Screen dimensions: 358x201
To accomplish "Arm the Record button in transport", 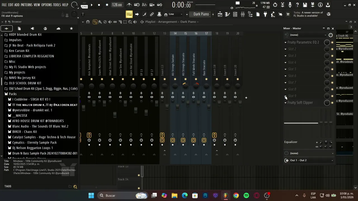I will point(107,5).
